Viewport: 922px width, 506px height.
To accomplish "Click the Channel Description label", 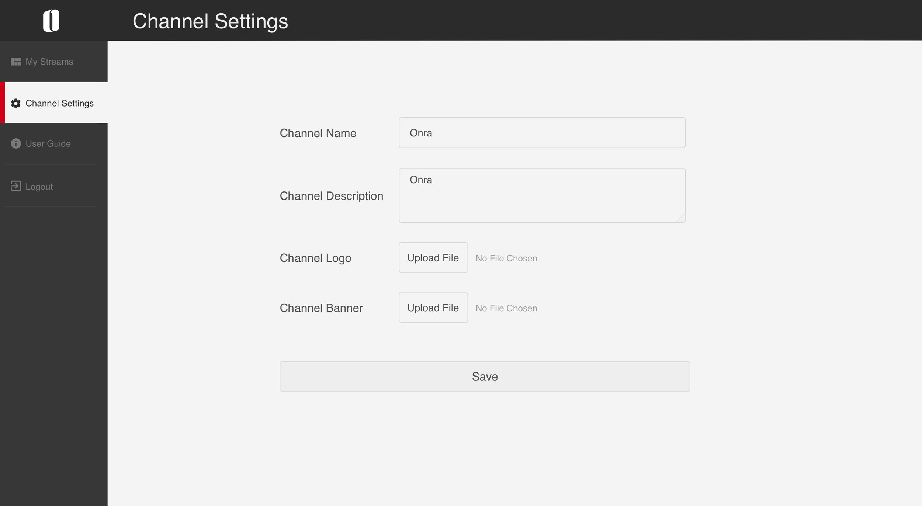I will point(331,196).
